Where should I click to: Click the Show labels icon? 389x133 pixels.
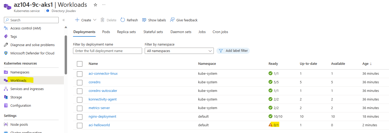[144, 20]
